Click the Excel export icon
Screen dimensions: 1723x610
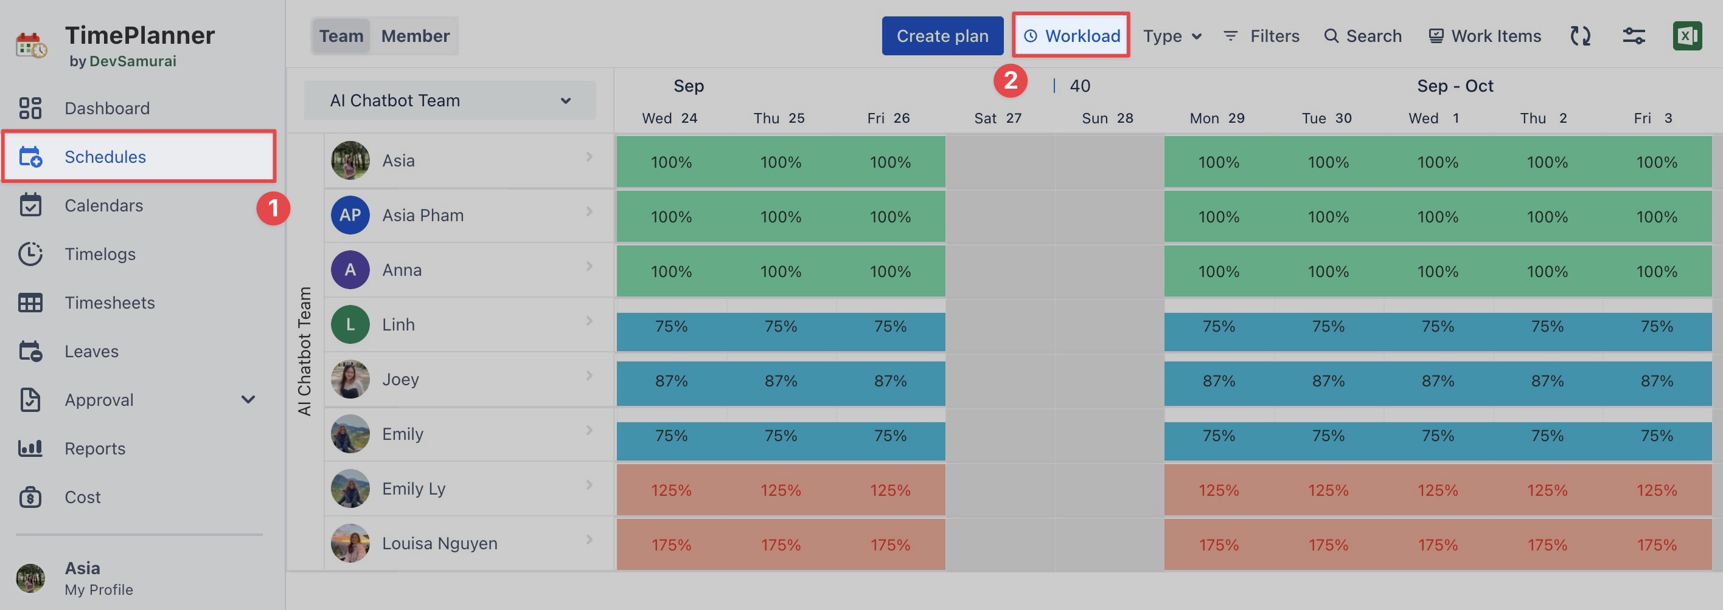(x=1686, y=36)
